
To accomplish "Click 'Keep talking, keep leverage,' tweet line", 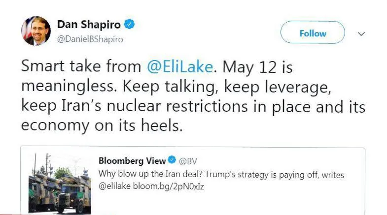I will point(227,87).
